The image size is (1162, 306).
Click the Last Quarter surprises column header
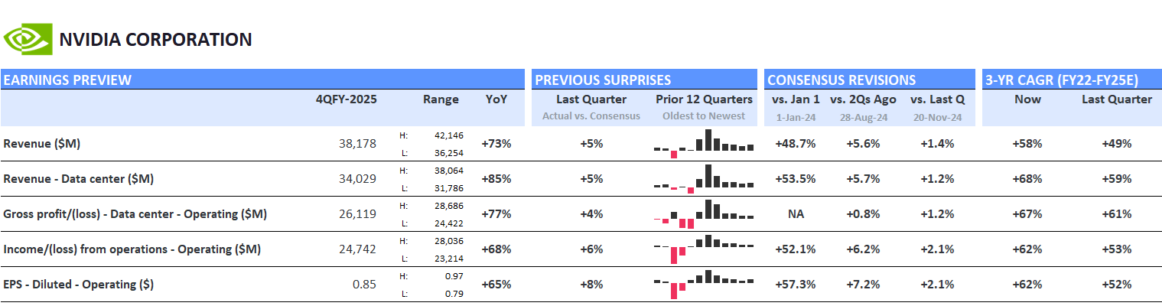(x=591, y=99)
